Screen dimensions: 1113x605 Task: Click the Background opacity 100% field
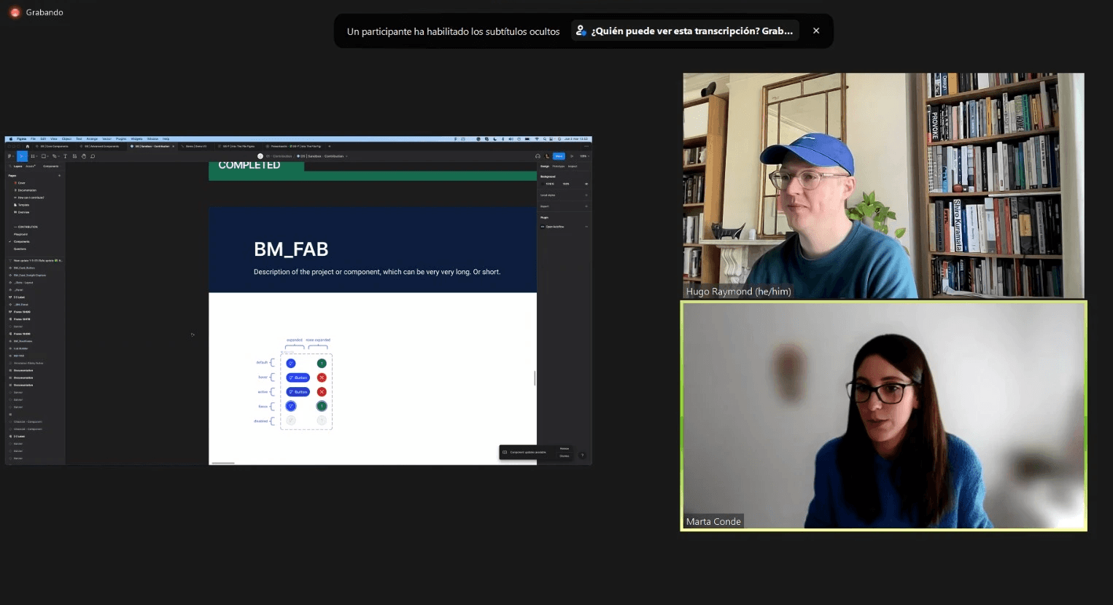coord(566,184)
